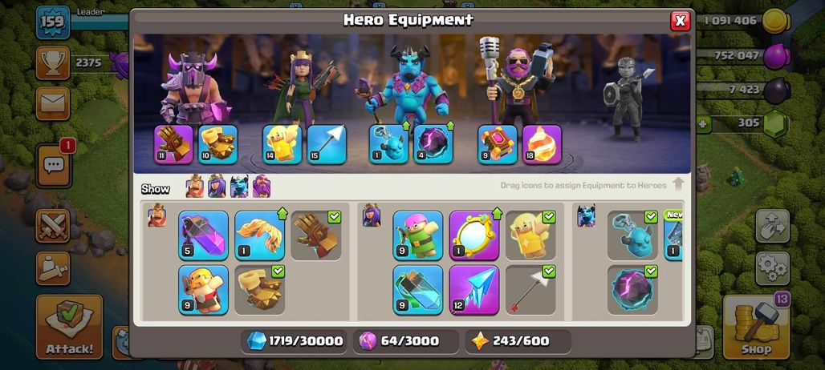Open the Shop with hammer icon
The width and height of the screenshot is (825, 370).
coord(756,327)
